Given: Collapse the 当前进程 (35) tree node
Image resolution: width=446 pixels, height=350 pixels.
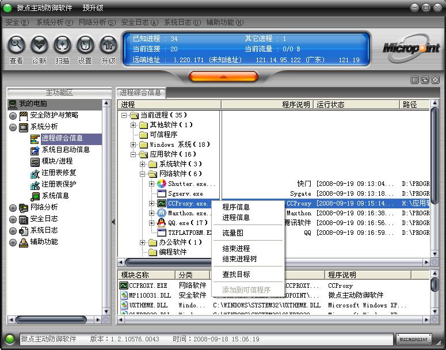Looking at the screenshot, I should coord(124,115).
